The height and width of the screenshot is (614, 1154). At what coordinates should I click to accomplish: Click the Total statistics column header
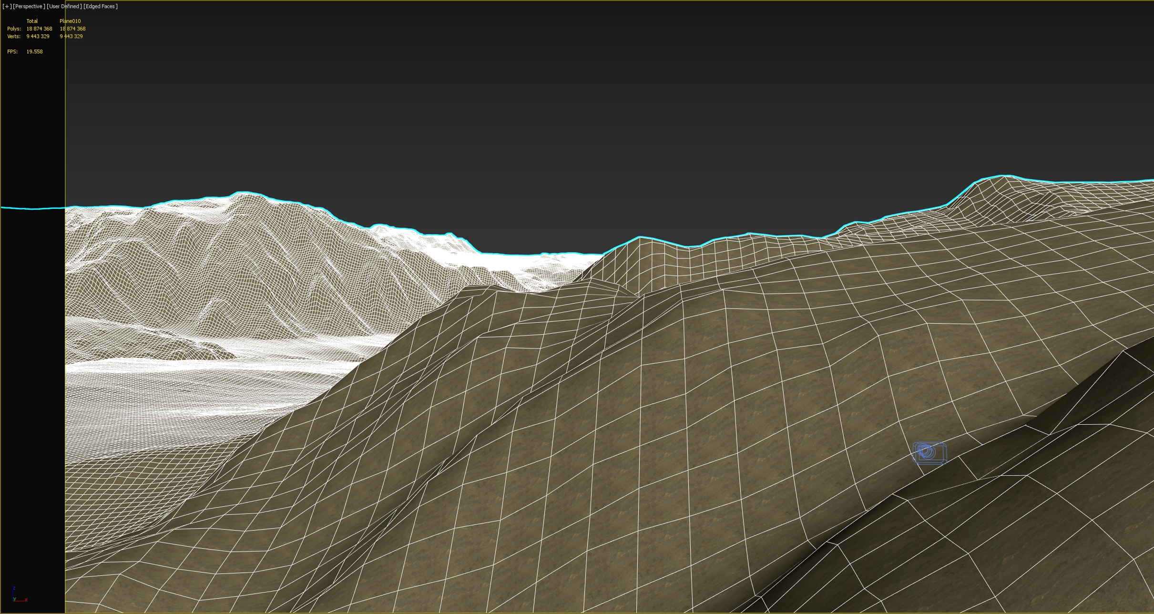click(x=32, y=21)
